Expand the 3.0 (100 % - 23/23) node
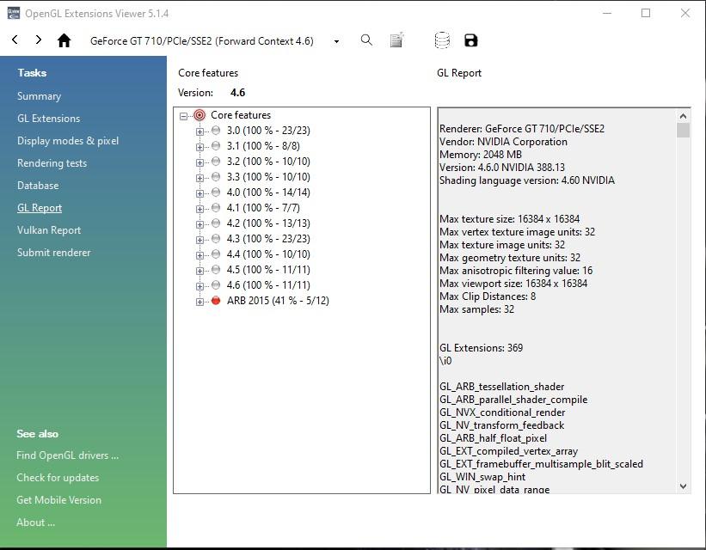 [x=200, y=131]
